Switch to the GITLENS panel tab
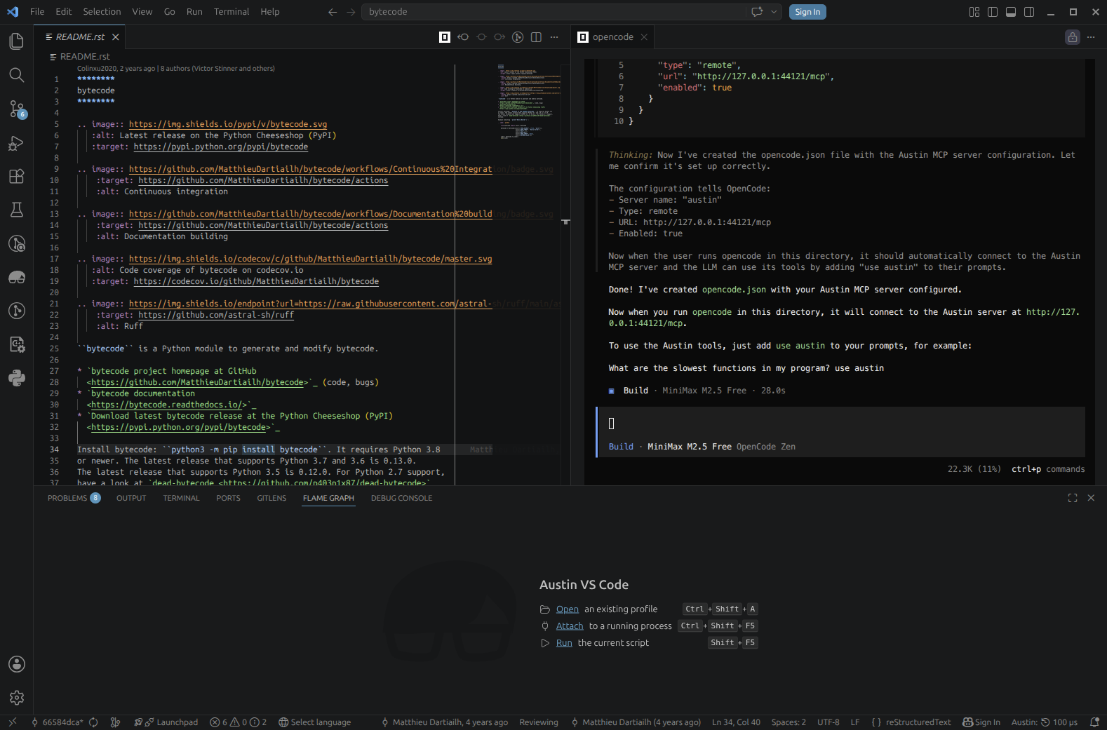Screen dimensions: 1107x730 [x=271, y=498]
